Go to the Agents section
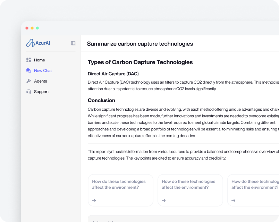279x222 pixels. [x=41, y=81]
